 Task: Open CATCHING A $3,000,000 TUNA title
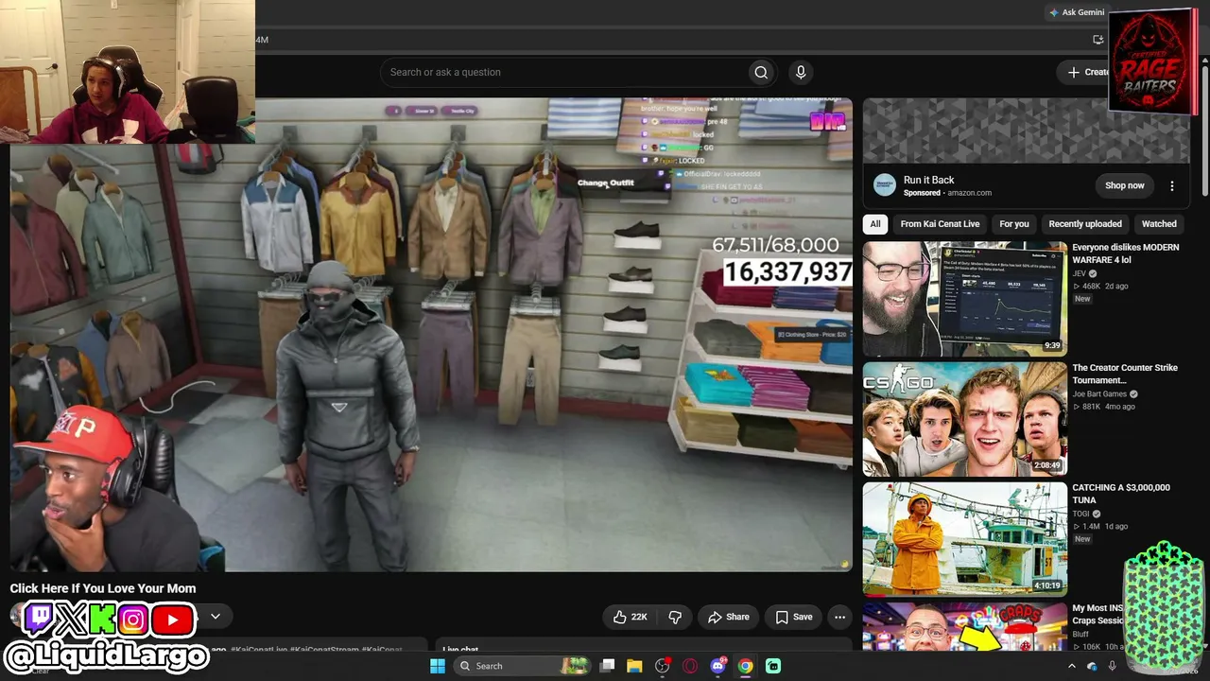tap(1121, 494)
